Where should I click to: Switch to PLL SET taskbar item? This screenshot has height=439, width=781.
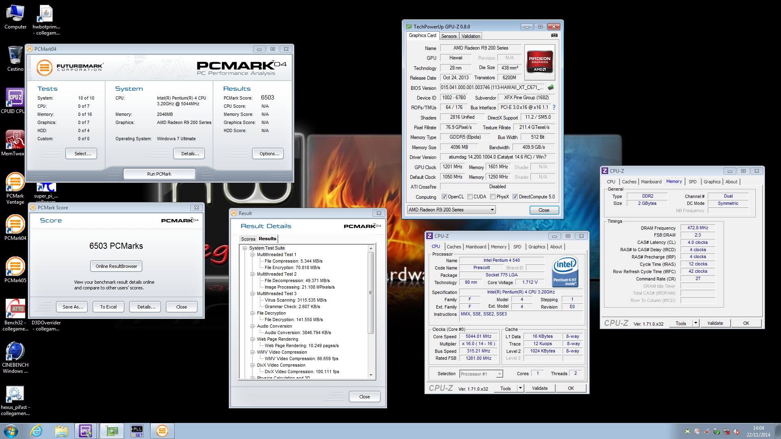click(137, 431)
